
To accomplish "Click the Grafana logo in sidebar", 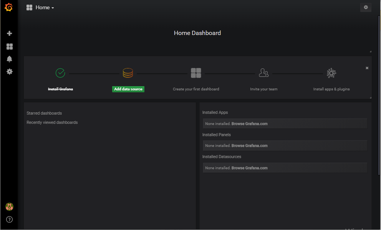I will tap(9, 7).
